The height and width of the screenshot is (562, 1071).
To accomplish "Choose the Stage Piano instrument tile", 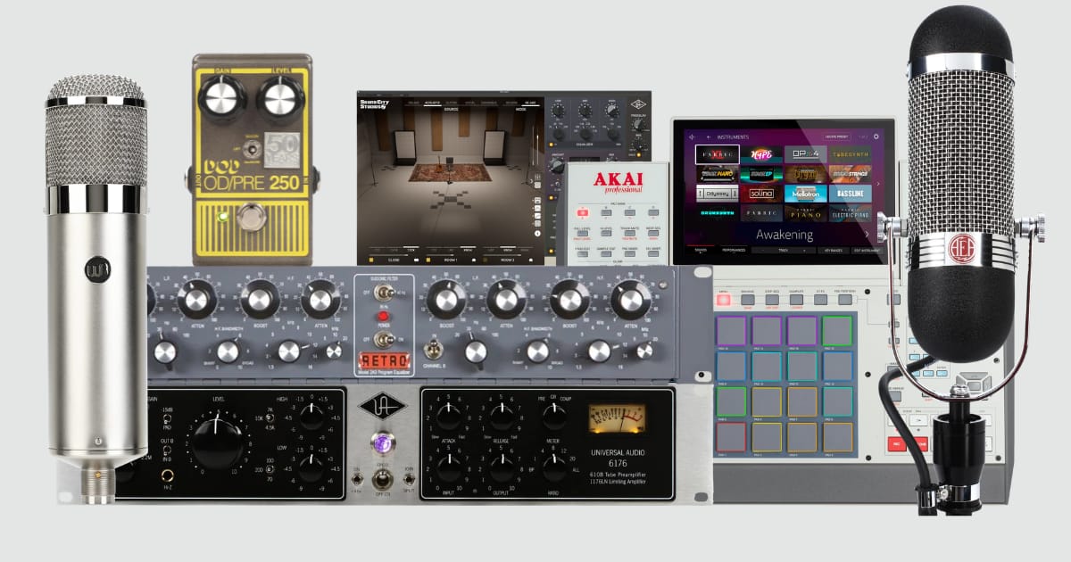I will click(718, 174).
